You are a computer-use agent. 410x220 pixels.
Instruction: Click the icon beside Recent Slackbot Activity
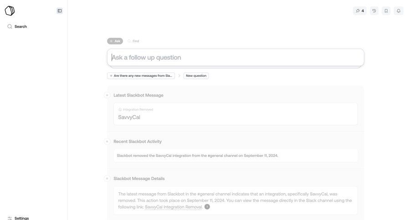pos(107,141)
